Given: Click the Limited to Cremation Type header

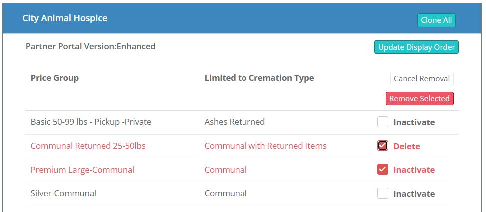Looking at the screenshot, I should [x=259, y=78].
